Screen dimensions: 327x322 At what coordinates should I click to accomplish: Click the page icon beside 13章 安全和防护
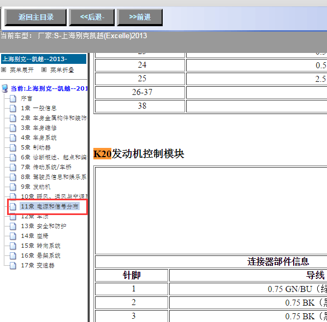click(x=13, y=226)
